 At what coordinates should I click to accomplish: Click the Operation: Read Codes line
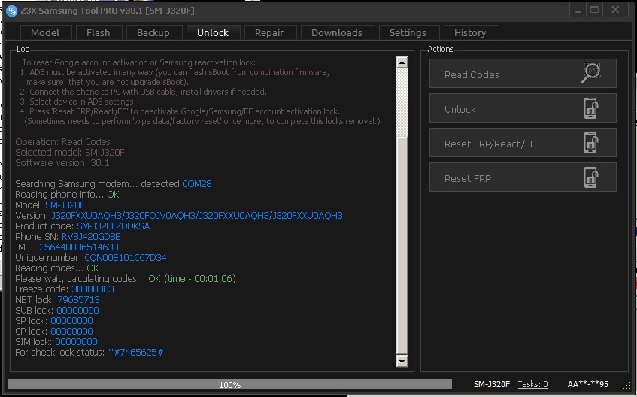62,142
